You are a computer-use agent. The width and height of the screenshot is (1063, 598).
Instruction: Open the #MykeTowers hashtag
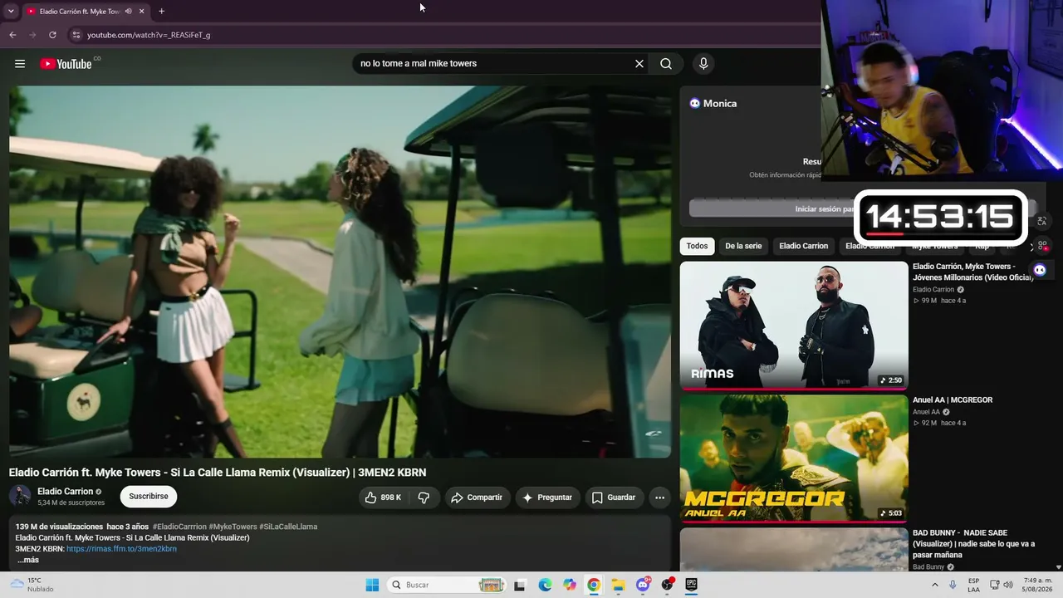tap(233, 527)
